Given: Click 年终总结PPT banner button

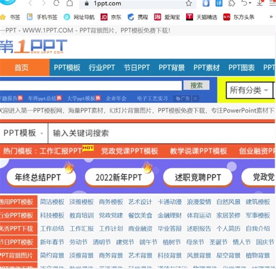Looking at the screenshot, I should 41,177.
